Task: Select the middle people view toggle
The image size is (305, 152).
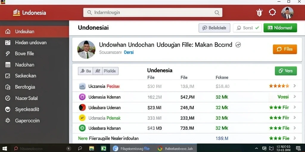Action: pyautogui.click(x=98, y=71)
